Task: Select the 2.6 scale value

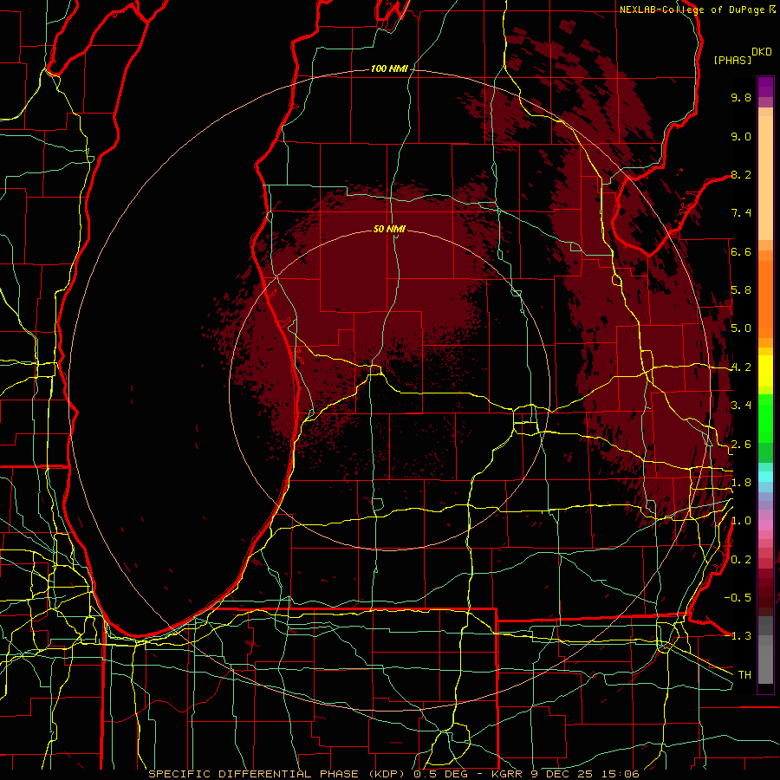Action: (x=741, y=445)
